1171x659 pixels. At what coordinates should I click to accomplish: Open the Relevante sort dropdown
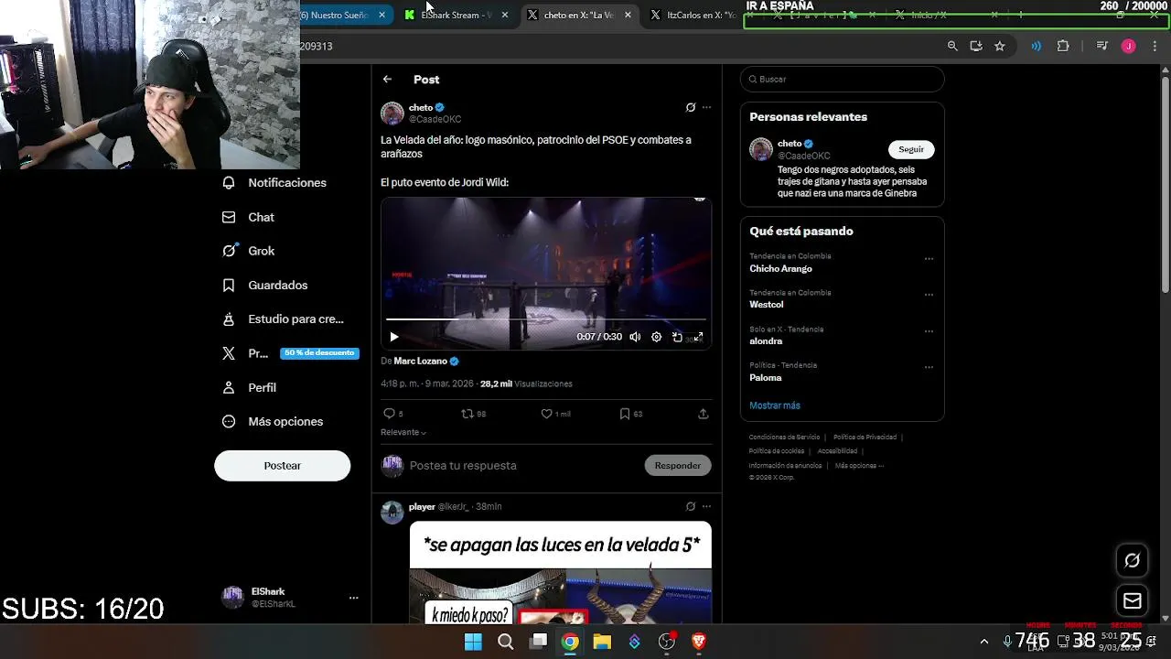[x=403, y=432]
